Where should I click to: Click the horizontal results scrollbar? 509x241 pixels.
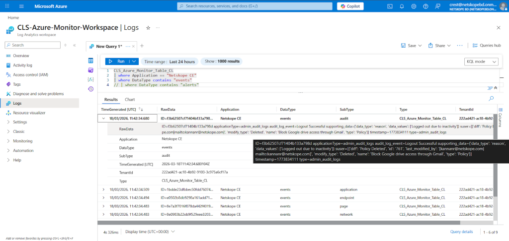278,223
